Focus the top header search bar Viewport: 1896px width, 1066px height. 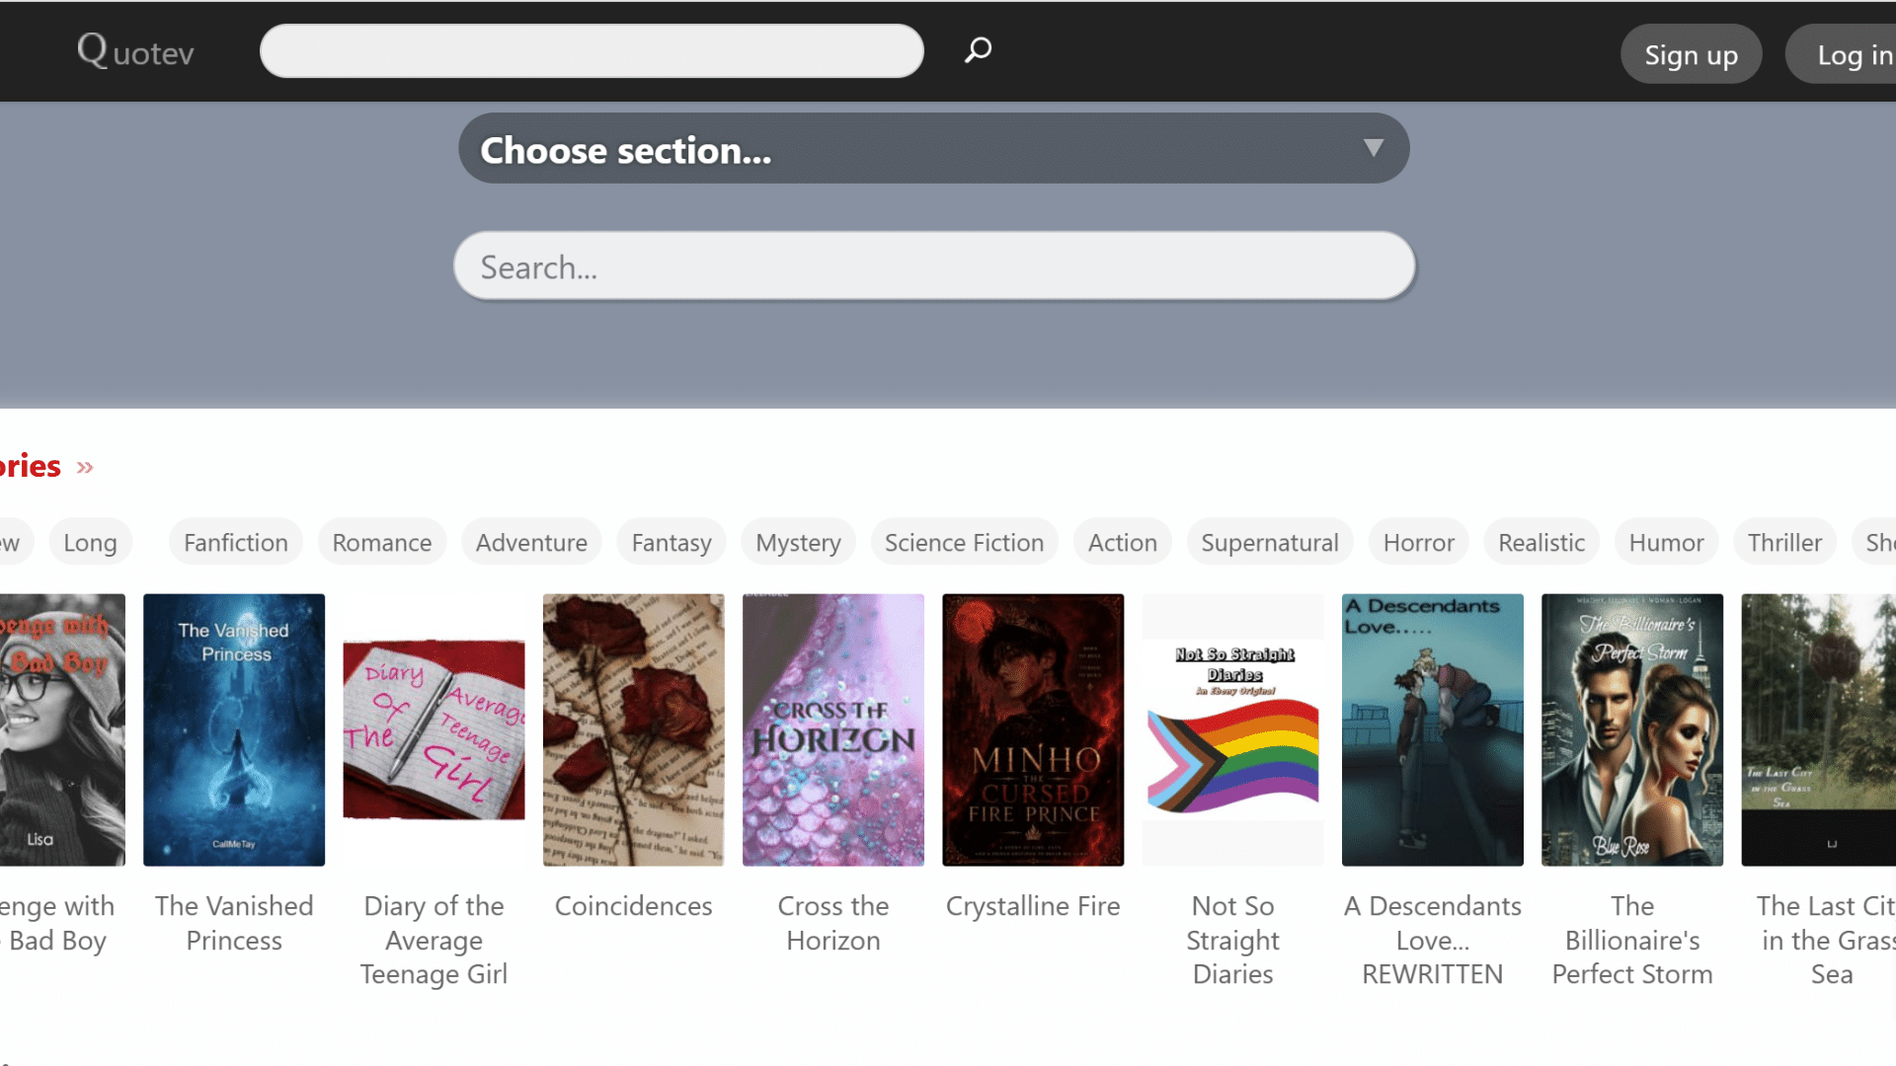coord(592,51)
